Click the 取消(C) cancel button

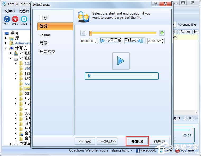pos(159,141)
